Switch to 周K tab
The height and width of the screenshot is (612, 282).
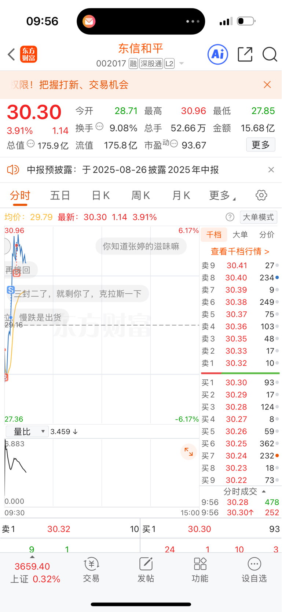141,196
